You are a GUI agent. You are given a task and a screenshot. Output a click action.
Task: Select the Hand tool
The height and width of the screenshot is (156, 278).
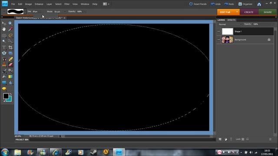(x=4, y=29)
